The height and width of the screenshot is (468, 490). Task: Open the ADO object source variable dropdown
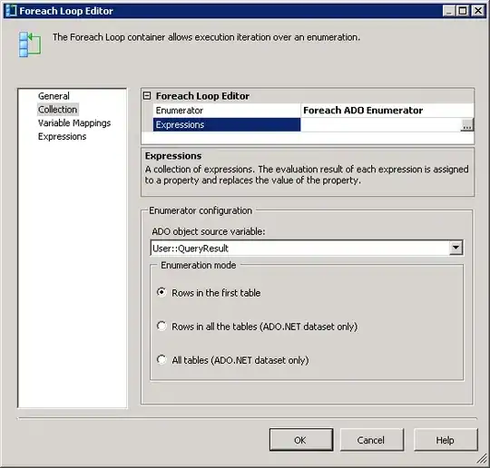click(456, 249)
